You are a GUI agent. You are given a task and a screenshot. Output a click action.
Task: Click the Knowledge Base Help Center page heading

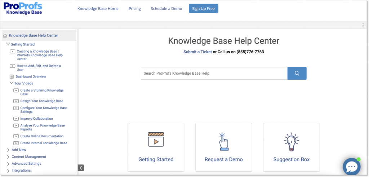[x=223, y=41]
